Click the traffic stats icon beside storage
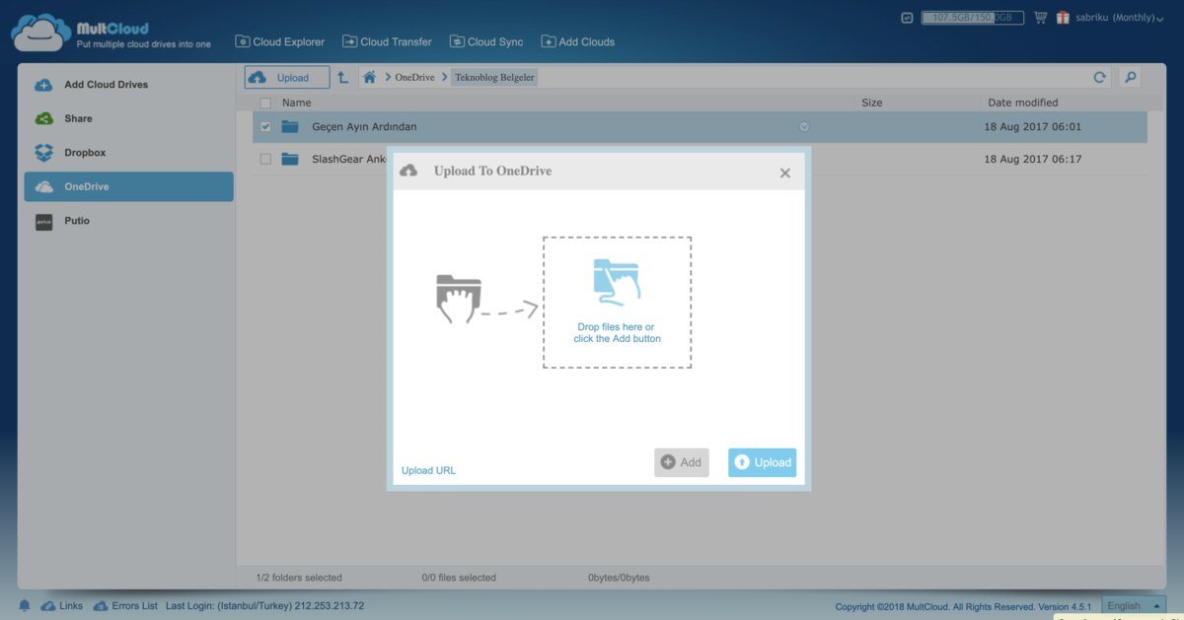 coord(908,18)
